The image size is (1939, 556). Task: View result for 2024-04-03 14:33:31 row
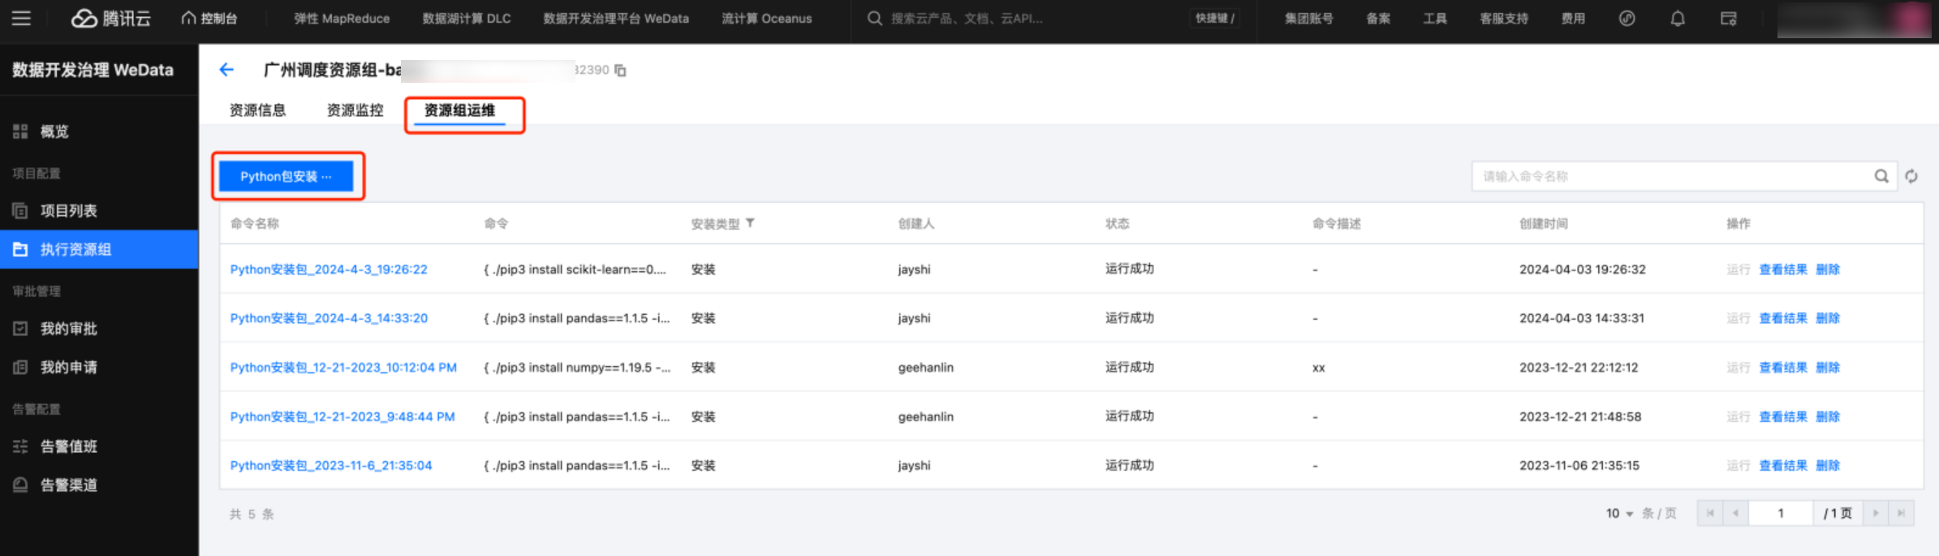1782,318
